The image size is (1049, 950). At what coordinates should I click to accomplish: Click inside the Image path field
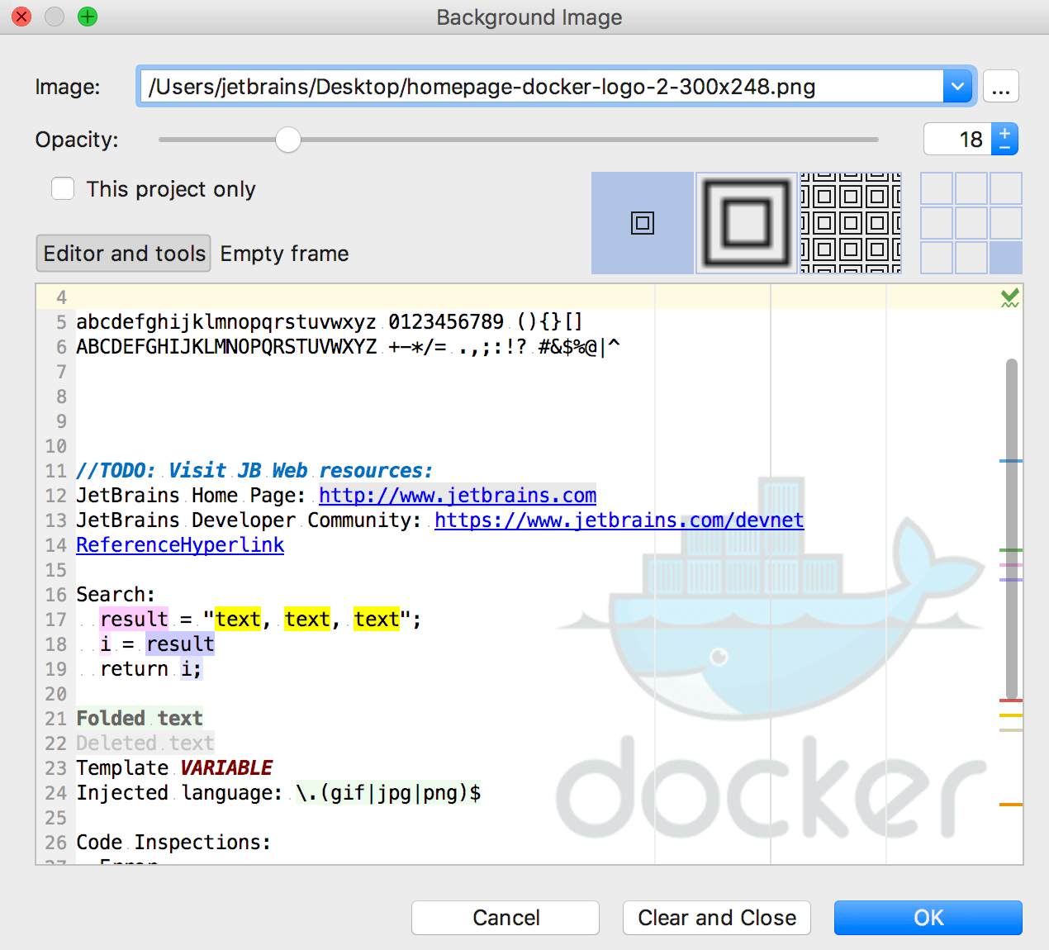[x=542, y=86]
